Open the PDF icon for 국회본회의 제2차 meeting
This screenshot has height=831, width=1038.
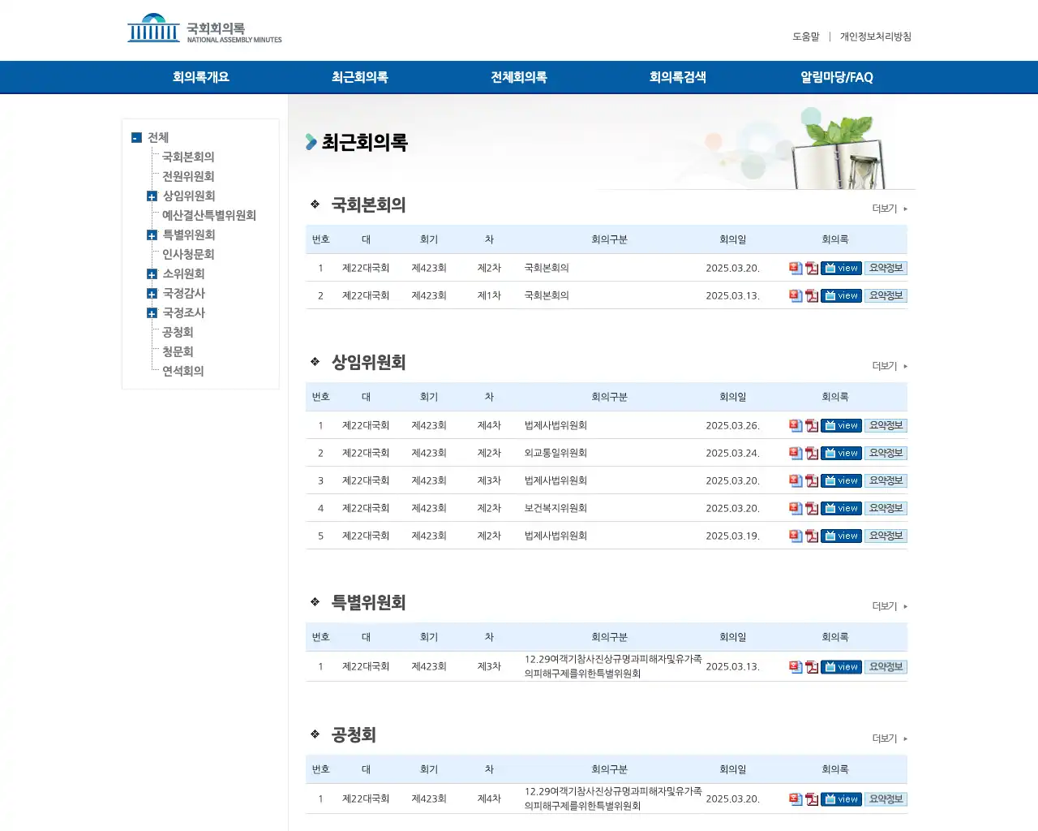point(812,268)
